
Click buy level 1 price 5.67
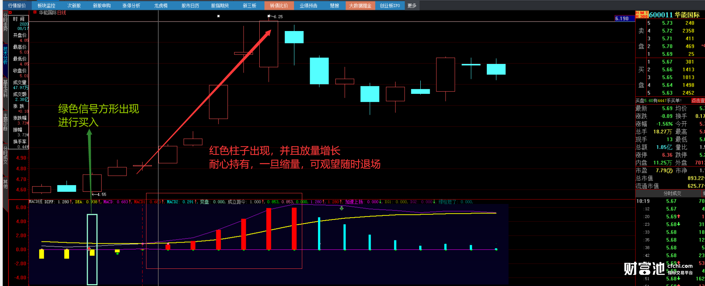click(667, 62)
